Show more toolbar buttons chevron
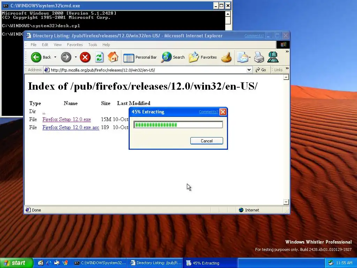 point(287,52)
